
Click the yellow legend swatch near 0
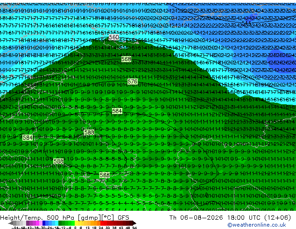click(76, 223)
